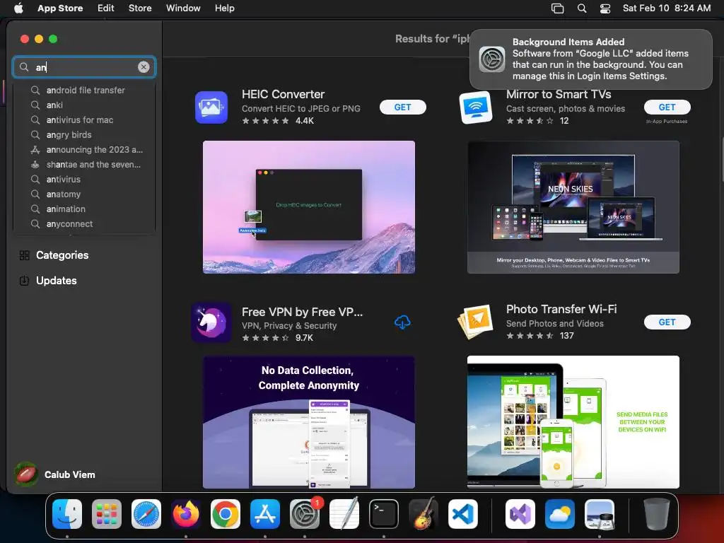Open Preview from the Dock

[x=600, y=514]
